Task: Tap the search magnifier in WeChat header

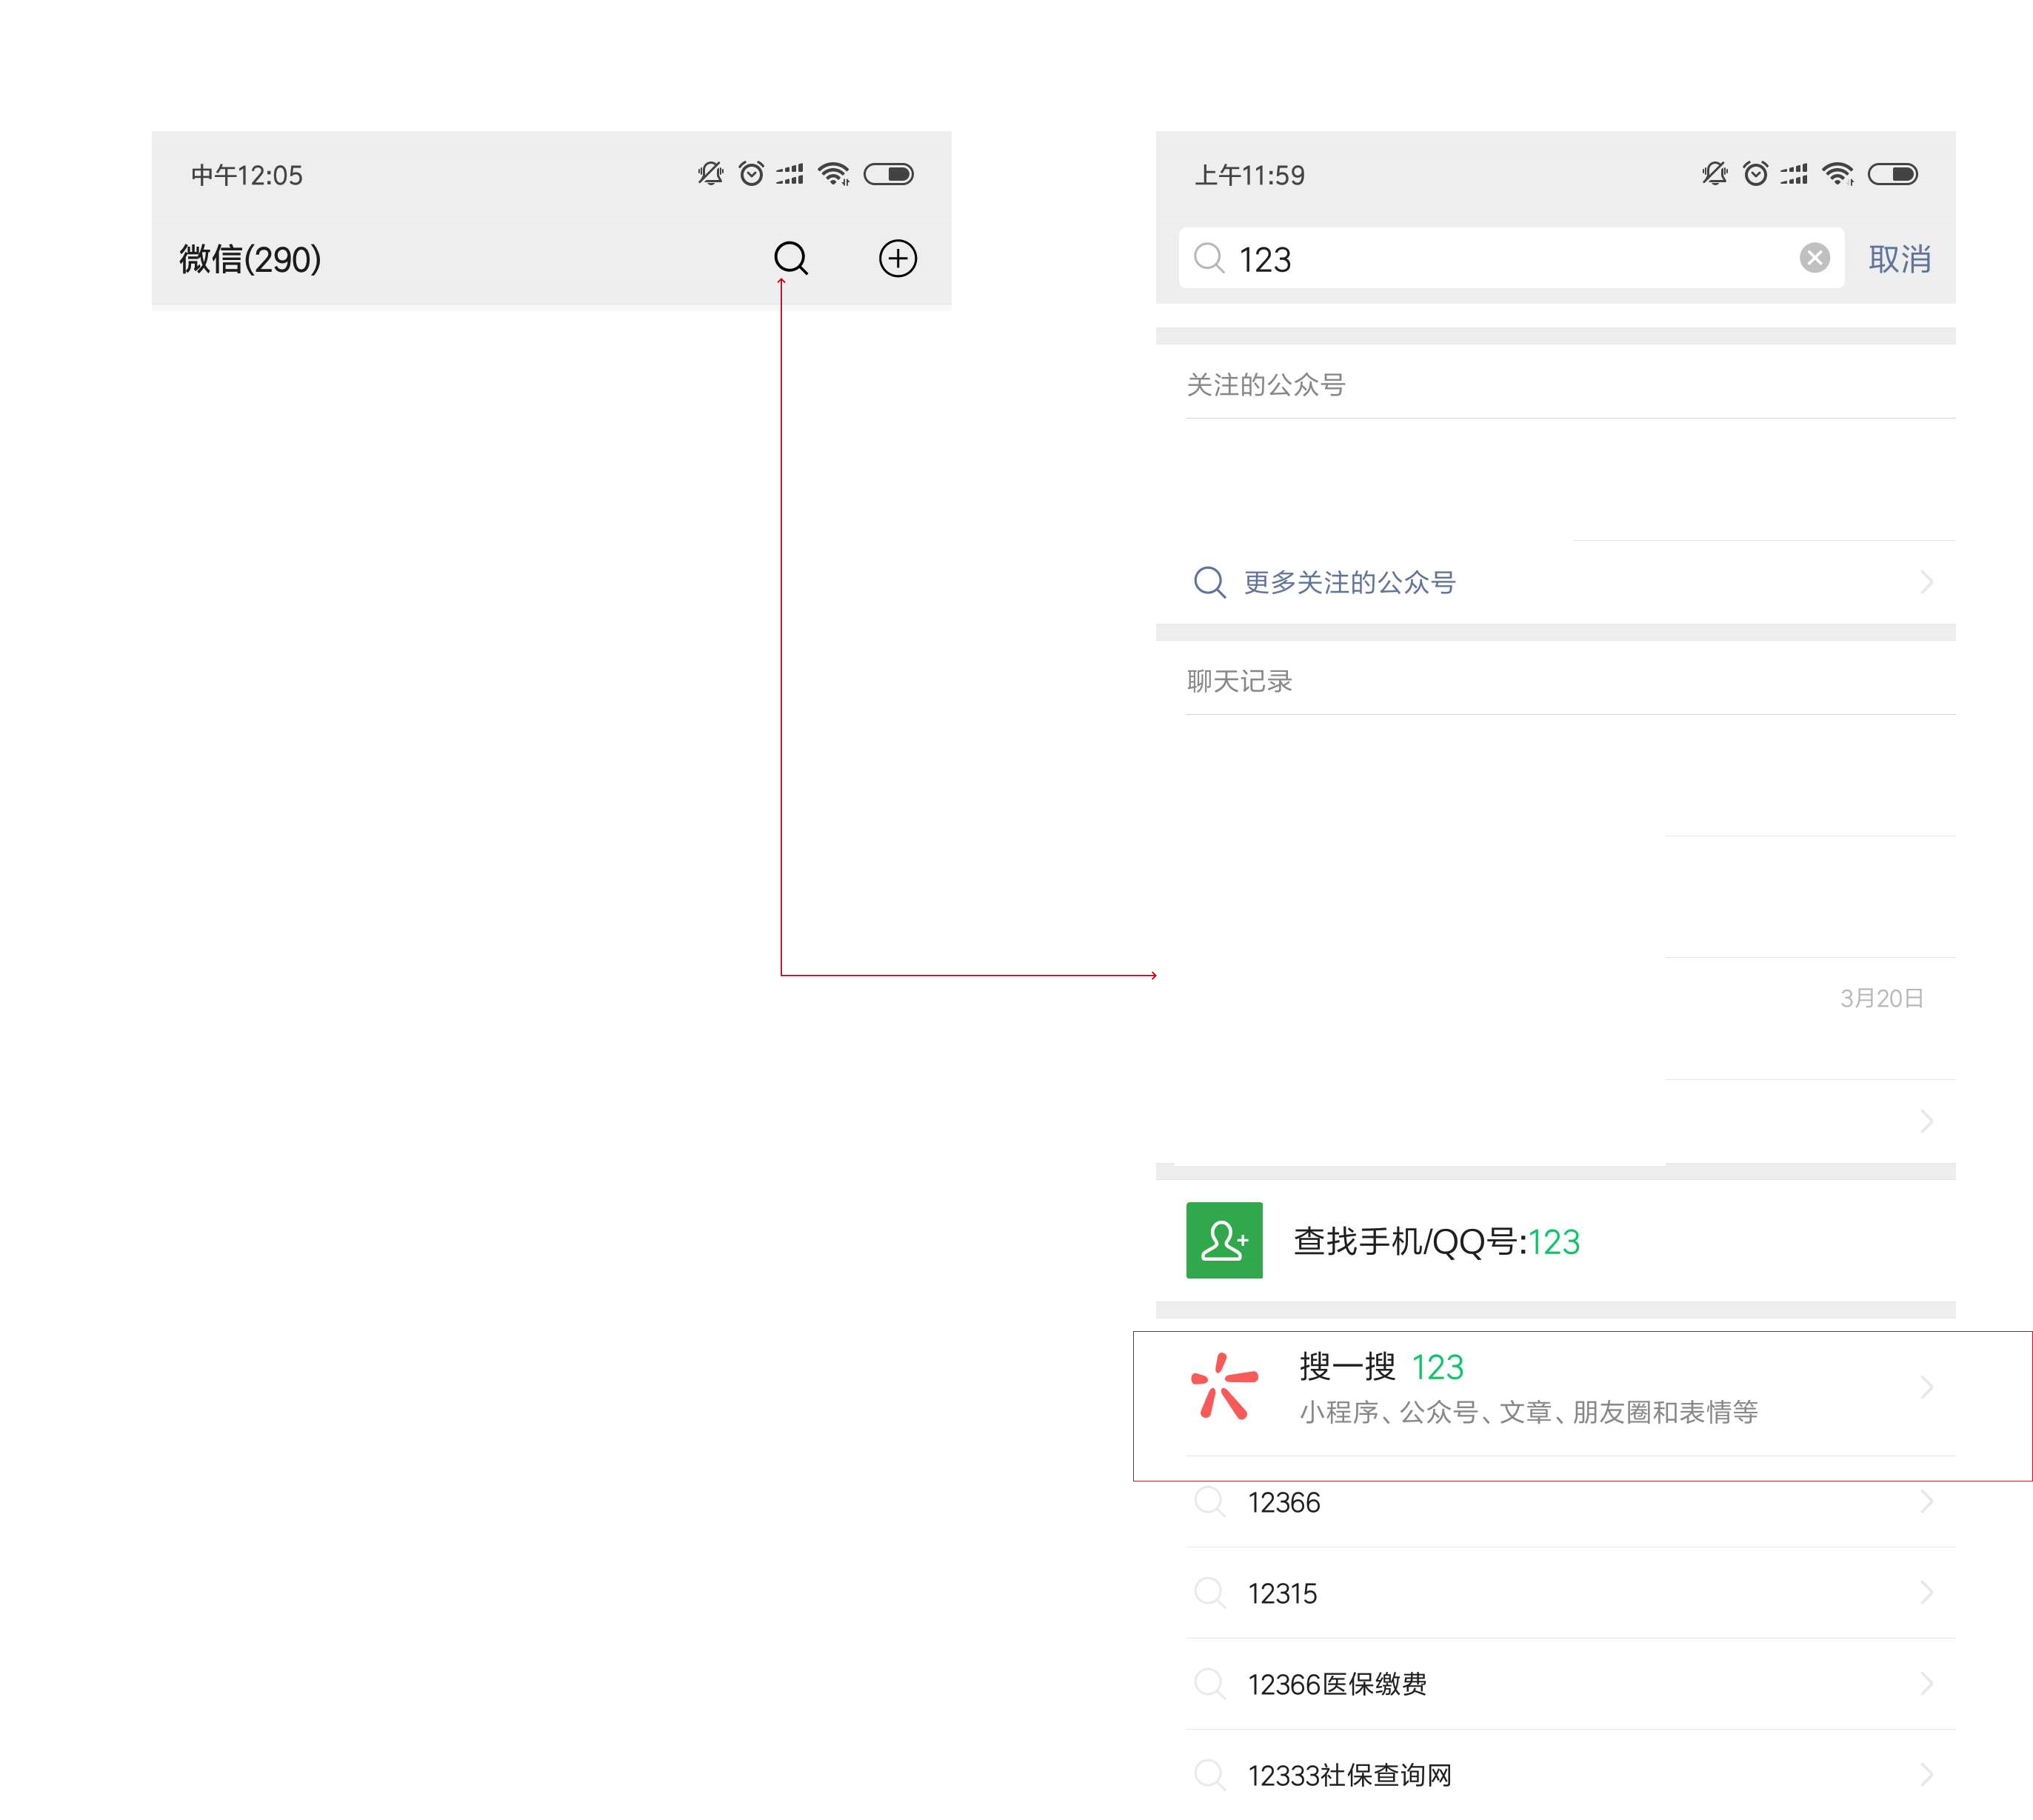Action: point(790,258)
